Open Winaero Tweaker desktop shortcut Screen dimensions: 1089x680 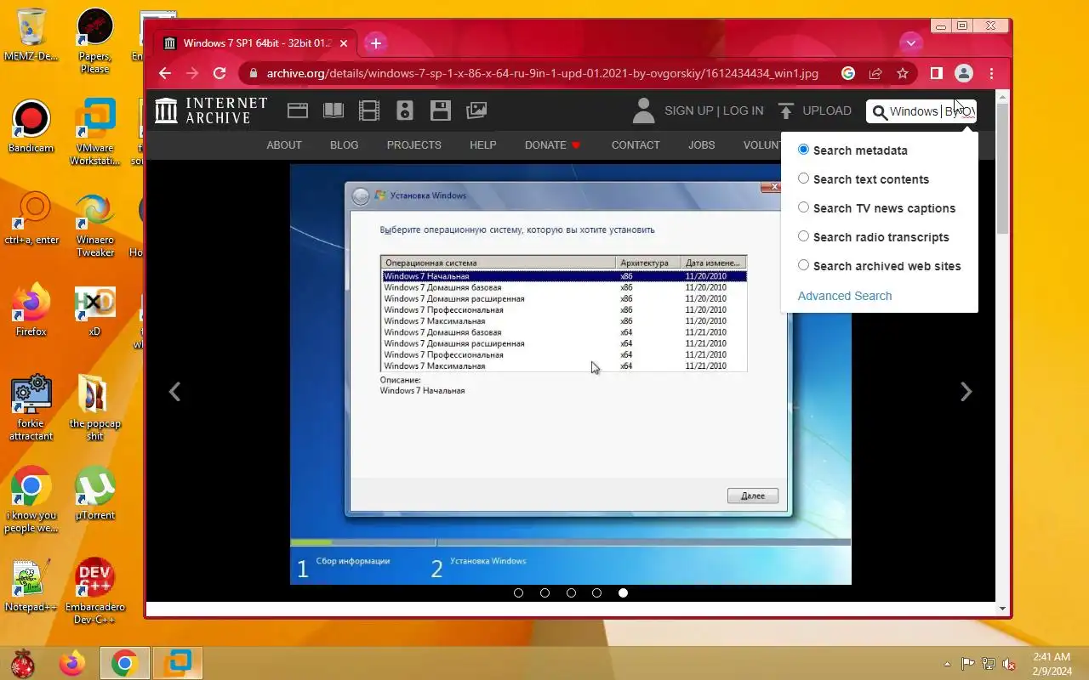tap(94, 225)
